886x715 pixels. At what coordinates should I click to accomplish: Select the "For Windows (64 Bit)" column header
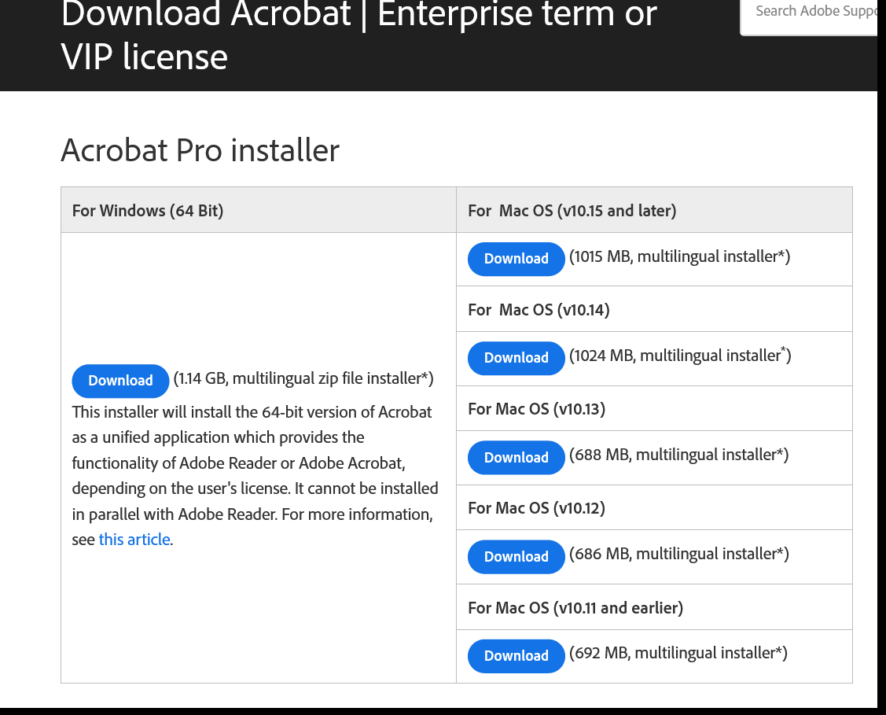click(147, 210)
